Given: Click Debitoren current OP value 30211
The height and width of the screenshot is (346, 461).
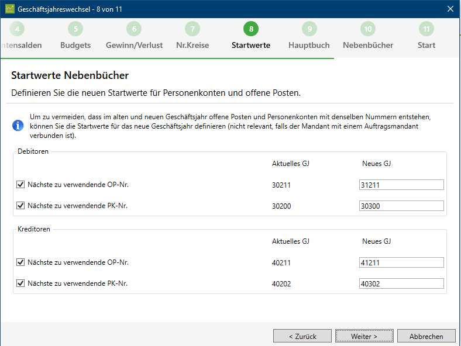Looking at the screenshot, I should (281, 185).
